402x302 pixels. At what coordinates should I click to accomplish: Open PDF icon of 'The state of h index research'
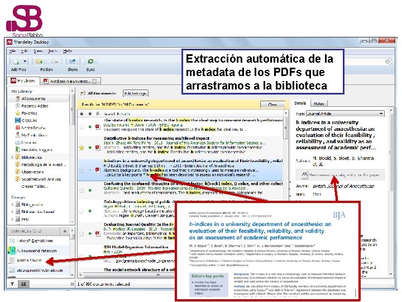[x=98, y=127]
